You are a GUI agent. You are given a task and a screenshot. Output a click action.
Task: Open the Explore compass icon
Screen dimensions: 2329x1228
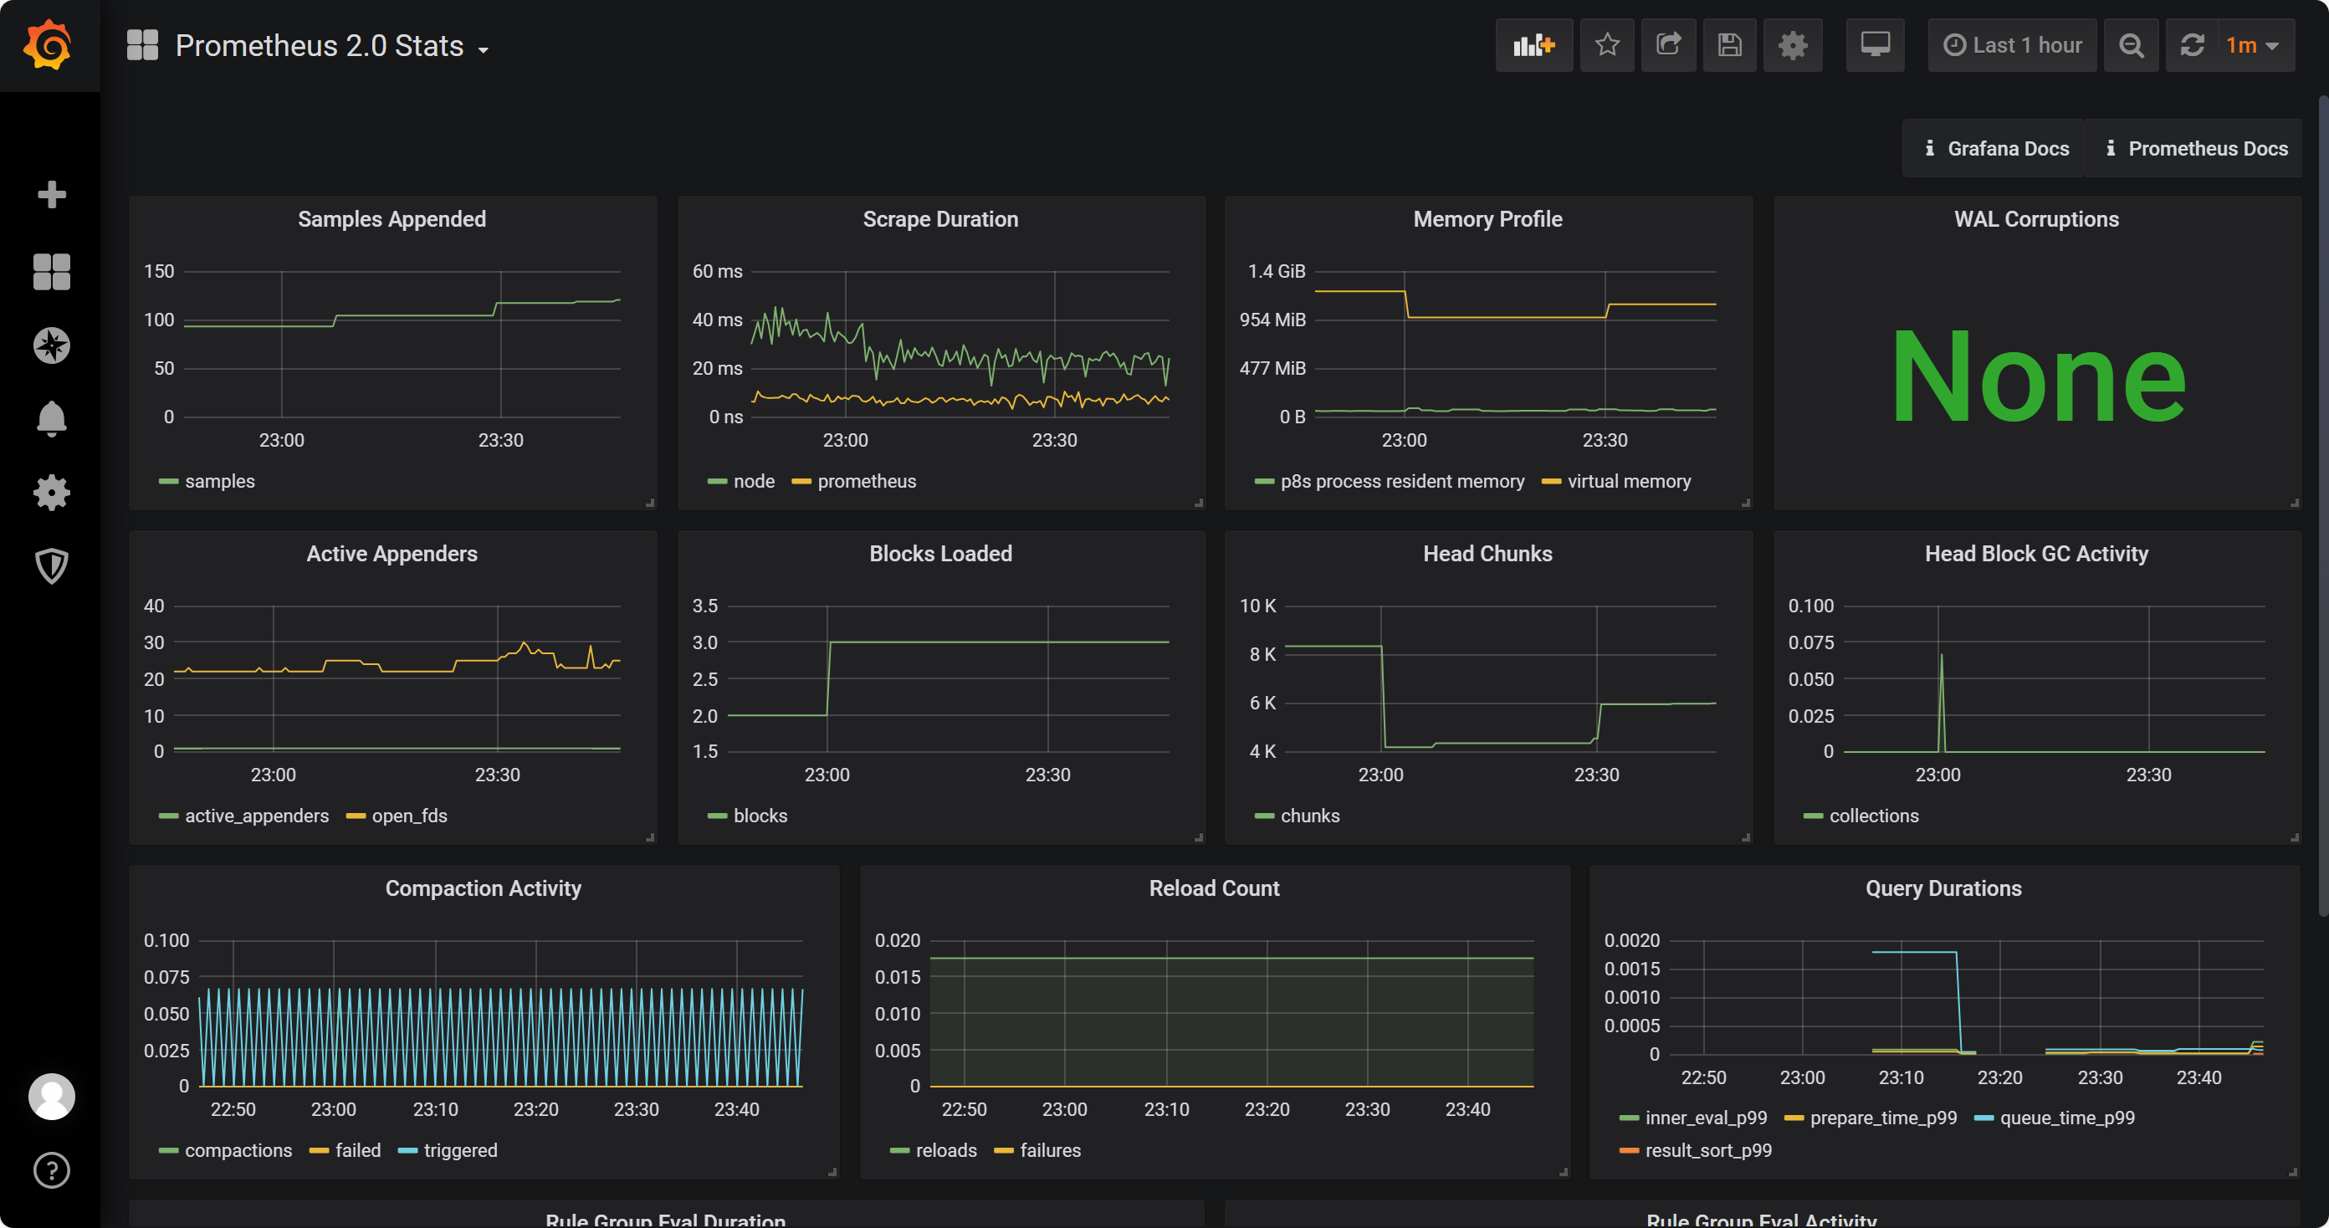[x=52, y=345]
